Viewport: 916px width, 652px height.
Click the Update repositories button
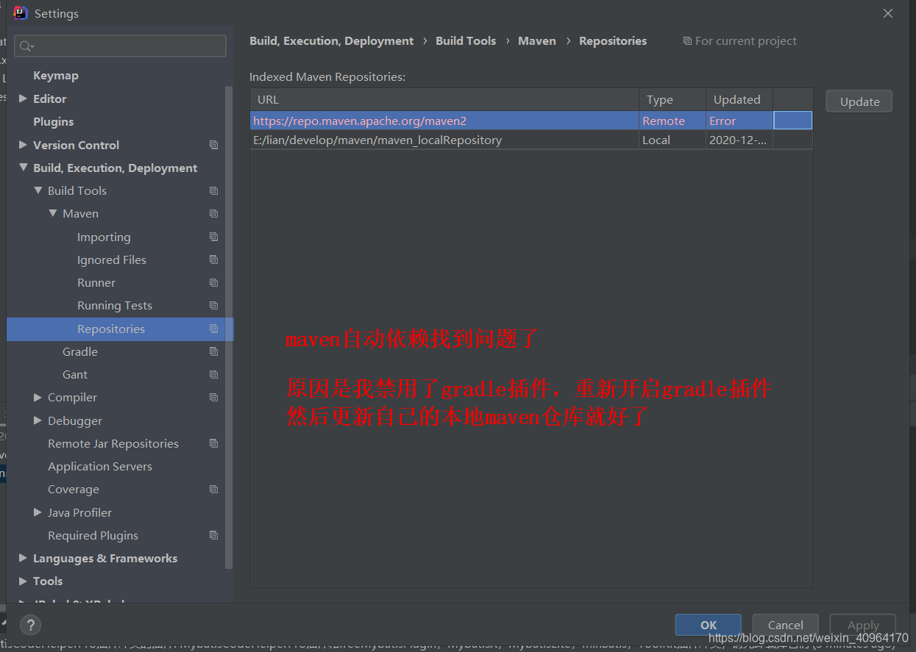(x=859, y=101)
